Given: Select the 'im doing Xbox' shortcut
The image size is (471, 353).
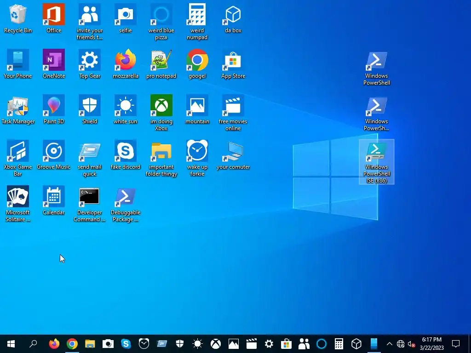Looking at the screenshot, I should [161, 113].
